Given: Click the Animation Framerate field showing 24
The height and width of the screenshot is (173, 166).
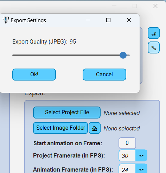Looking at the screenshot, I should tap(127, 169).
